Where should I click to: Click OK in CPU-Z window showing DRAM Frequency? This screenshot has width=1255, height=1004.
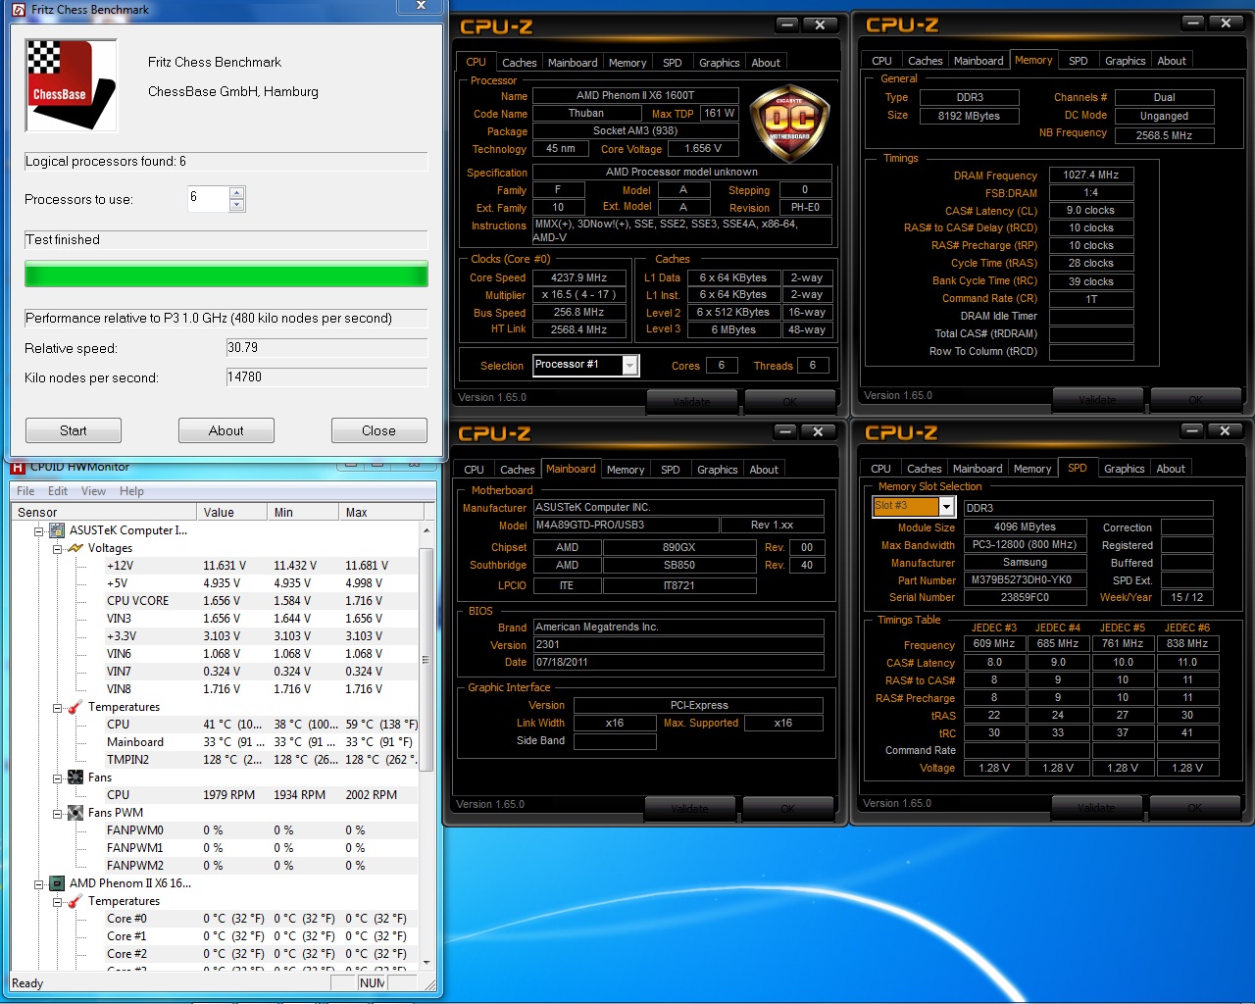click(1195, 399)
